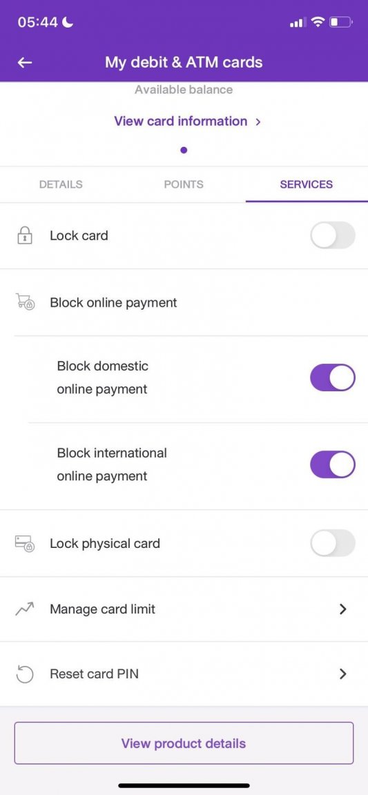Tap chevron next to View card information
This screenshot has width=368, height=795.
point(258,121)
